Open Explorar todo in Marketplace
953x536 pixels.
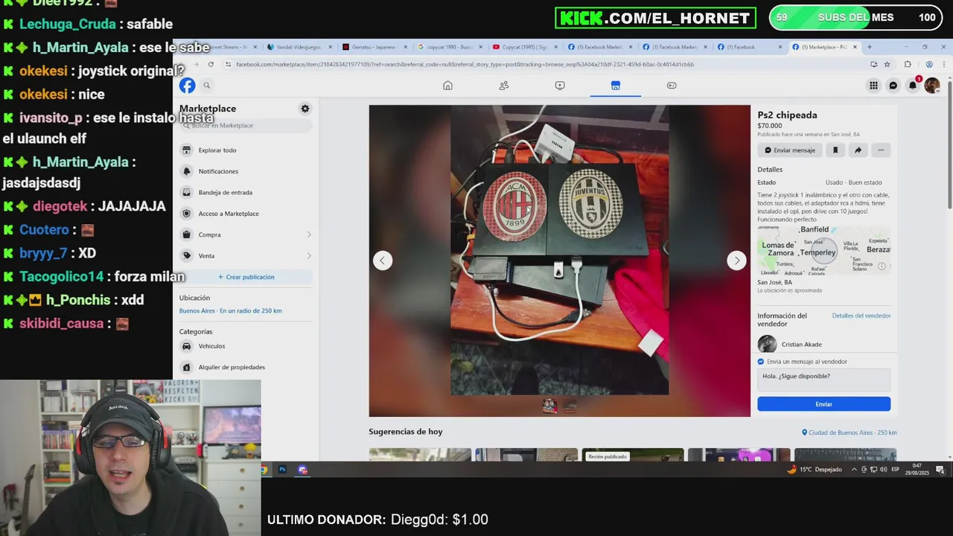pyautogui.click(x=246, y=150)
